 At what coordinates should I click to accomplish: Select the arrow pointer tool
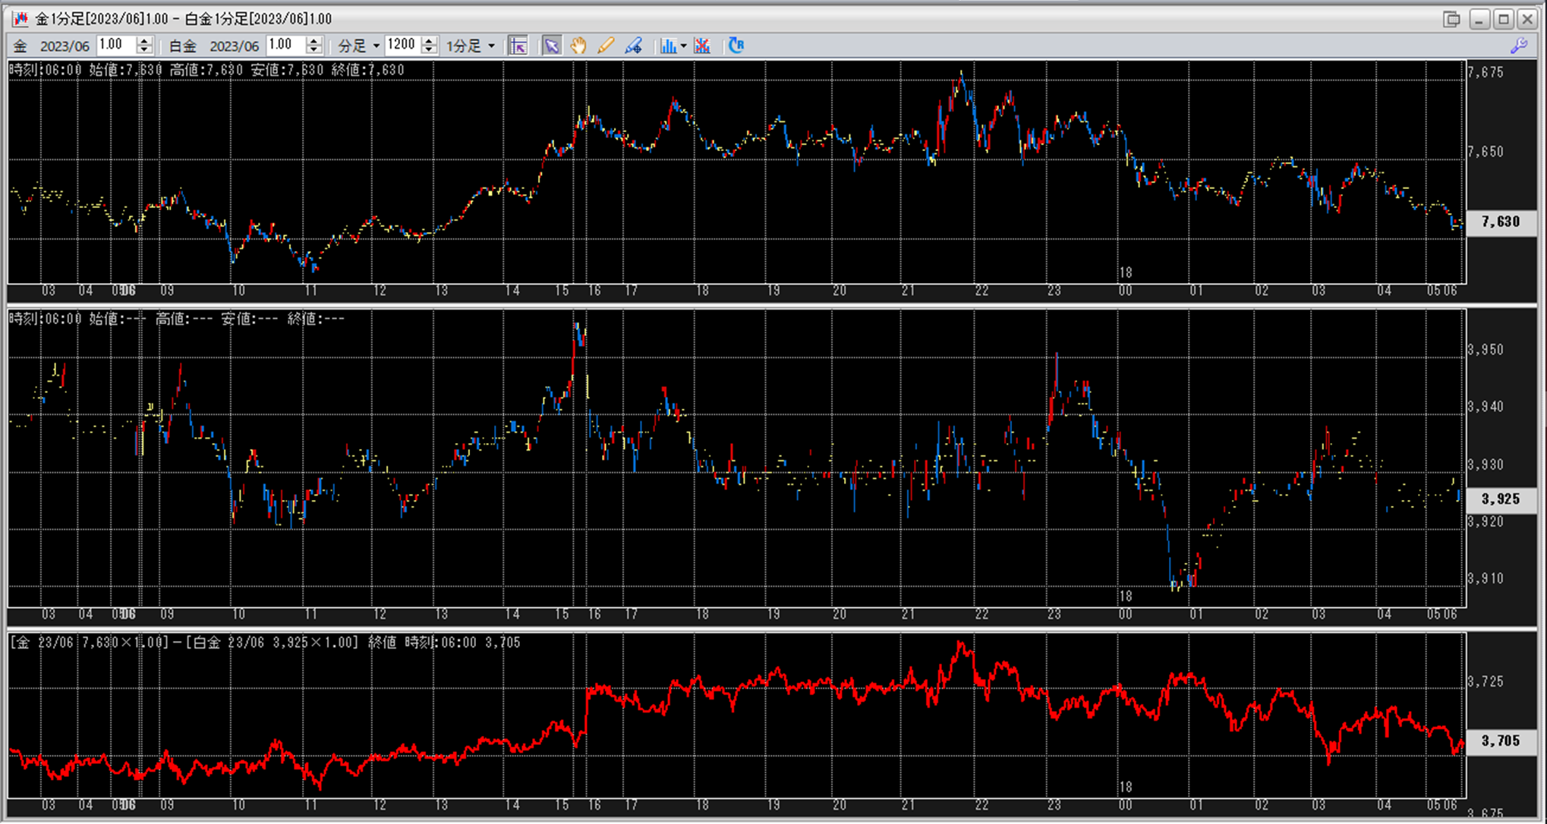(552, 46)
